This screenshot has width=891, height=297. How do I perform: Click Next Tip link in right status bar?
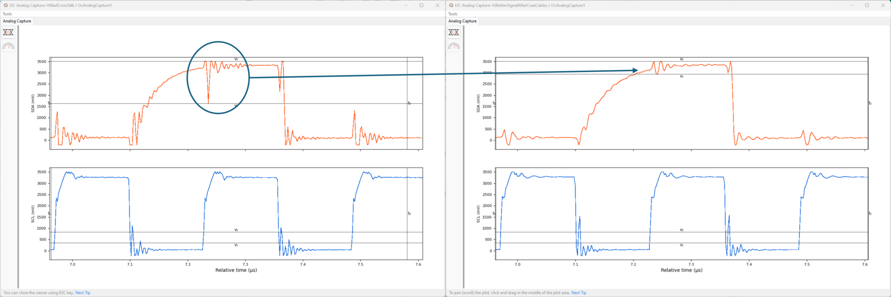[579, 293]
